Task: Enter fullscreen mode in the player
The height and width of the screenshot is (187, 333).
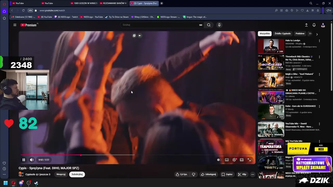Action: [249, 160]
